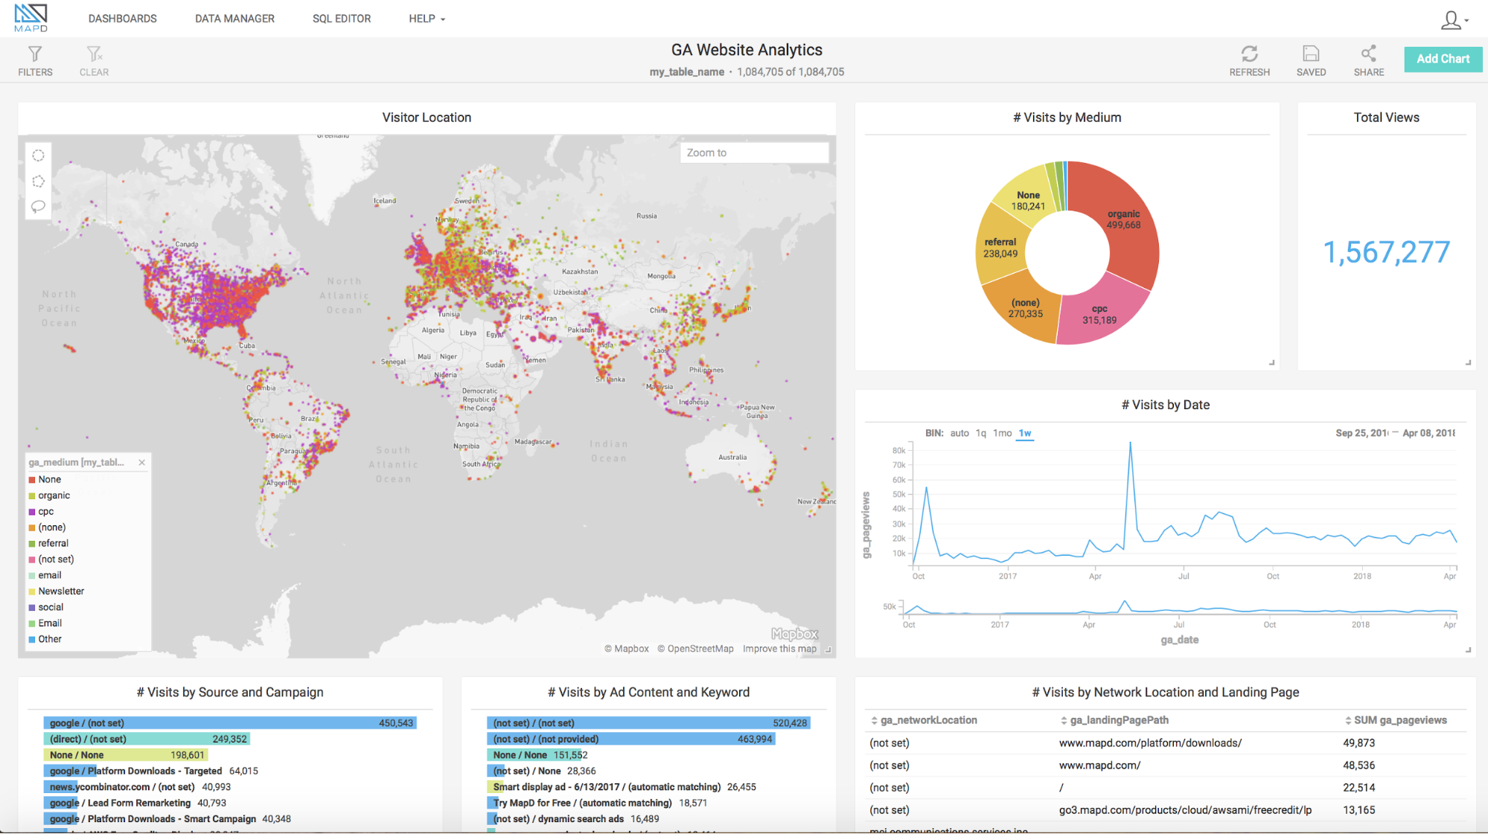Screen dimensions: 1488x834
Task: Sort by SUM ga_pageviews column
Action: point(1396,720)
